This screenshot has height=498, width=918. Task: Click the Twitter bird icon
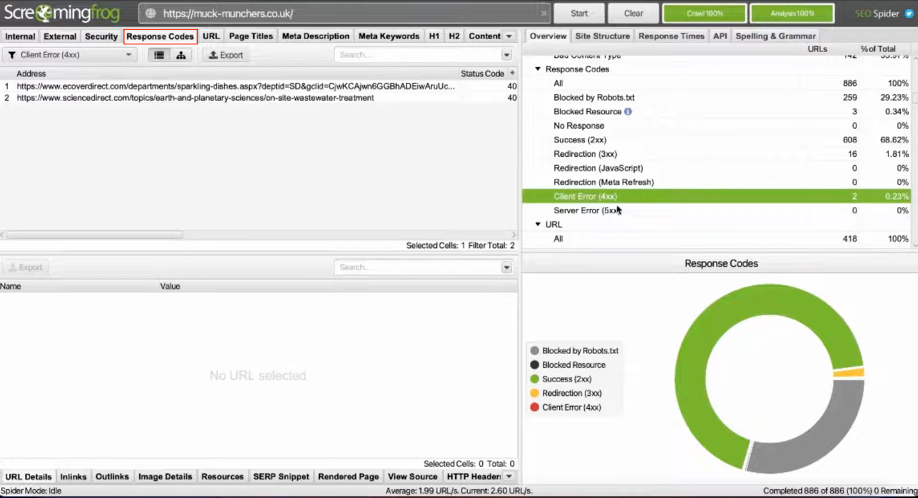(x=909, y=13)
